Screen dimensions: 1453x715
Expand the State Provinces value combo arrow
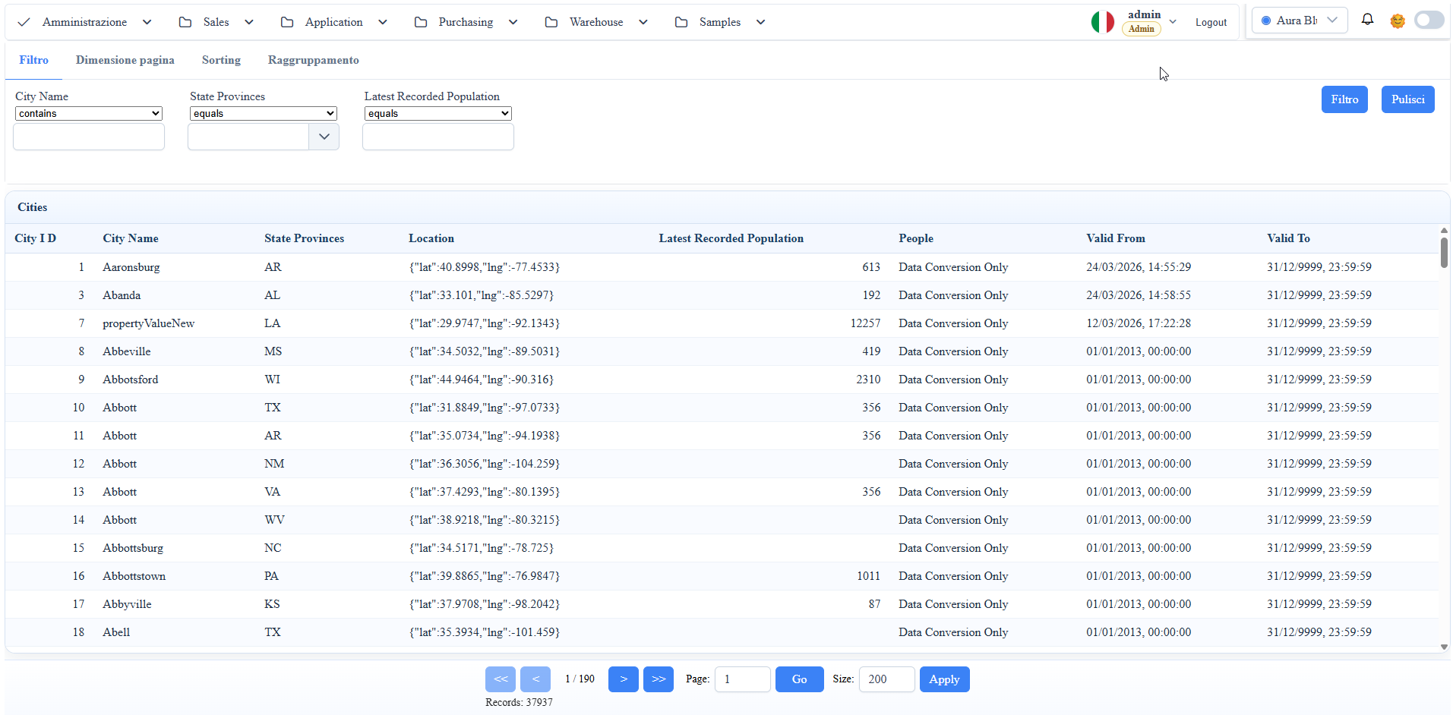[x=324, y=137]
